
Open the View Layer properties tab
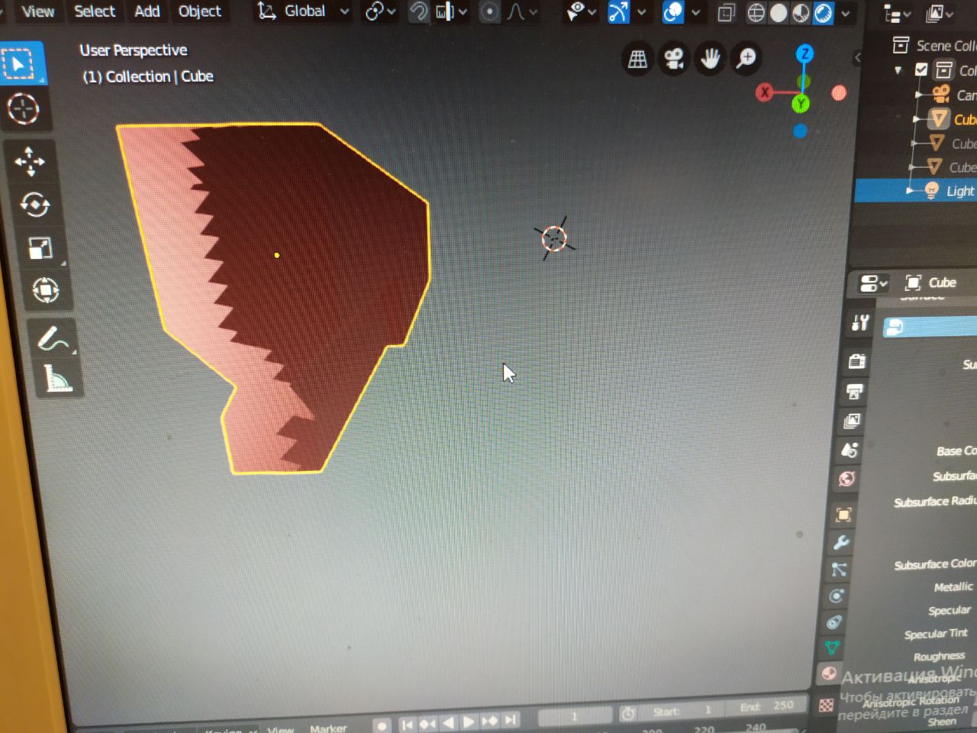852,421
